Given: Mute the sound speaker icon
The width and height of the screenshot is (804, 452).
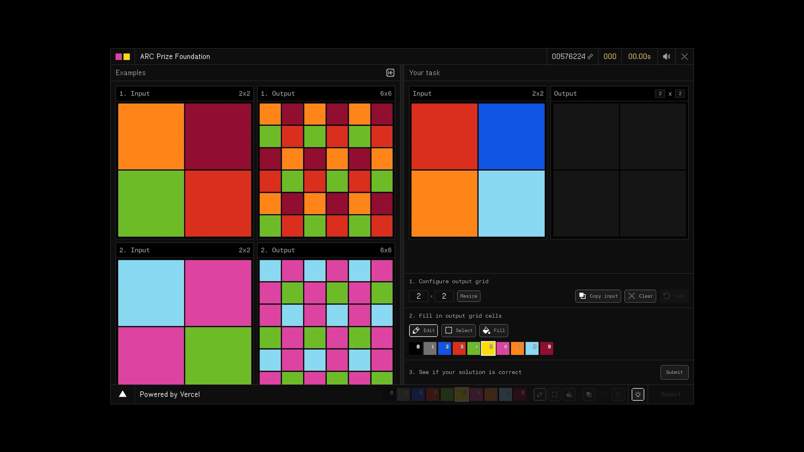Looking at the screenshot, I should click(666, 56).
